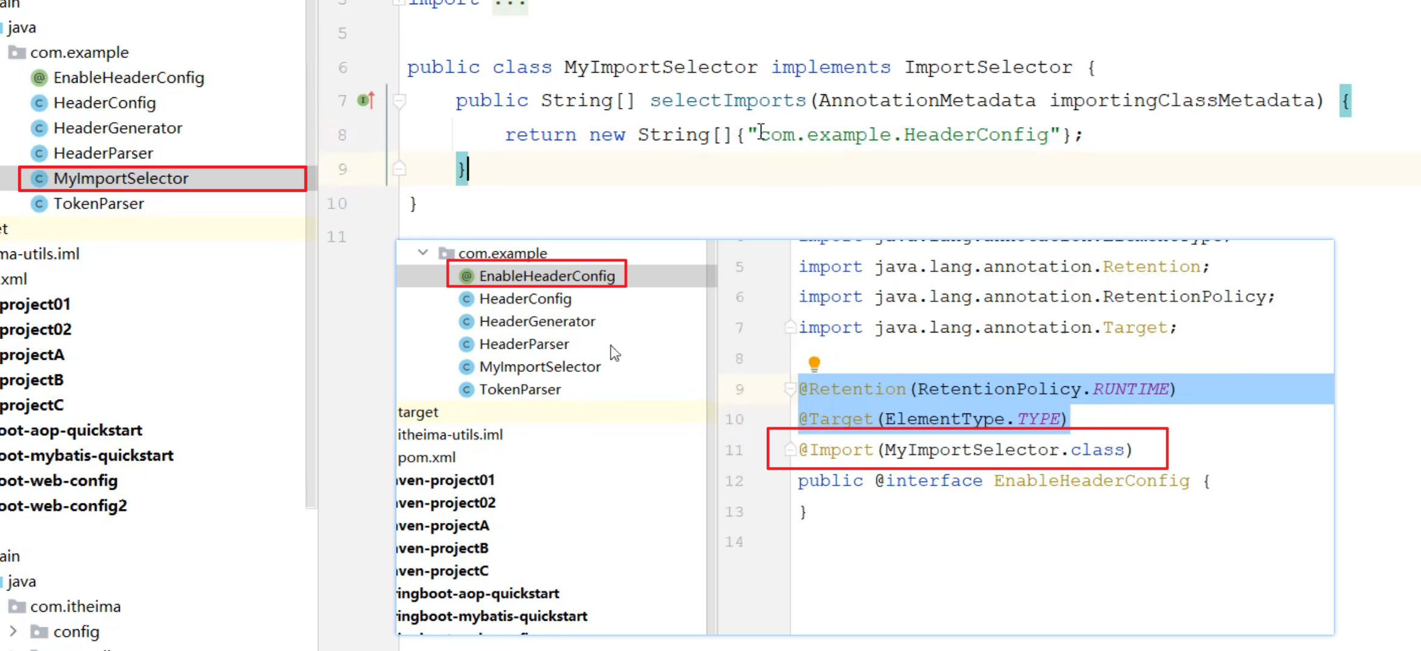Click HeaderConfig class icon in left tree
Image resolution: width=1421 pixels, height=651 pixels.
click(x=39, y=103)
